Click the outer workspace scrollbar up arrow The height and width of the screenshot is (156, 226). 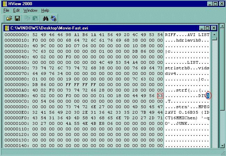(222, 26)
